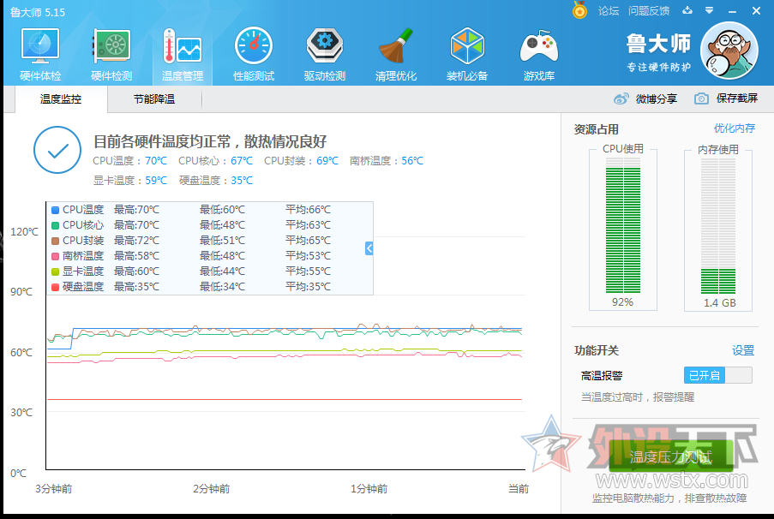The width and height of the screenshot is (774, 519).
Task: Click the blue CPU温度 legend swatch
Action: (55, 210)
